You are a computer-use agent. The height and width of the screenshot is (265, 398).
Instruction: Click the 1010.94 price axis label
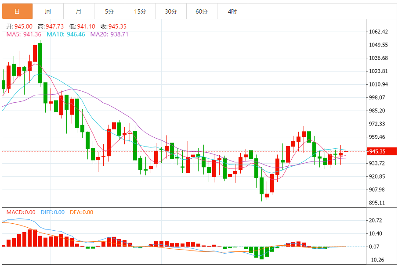[379, 84]
